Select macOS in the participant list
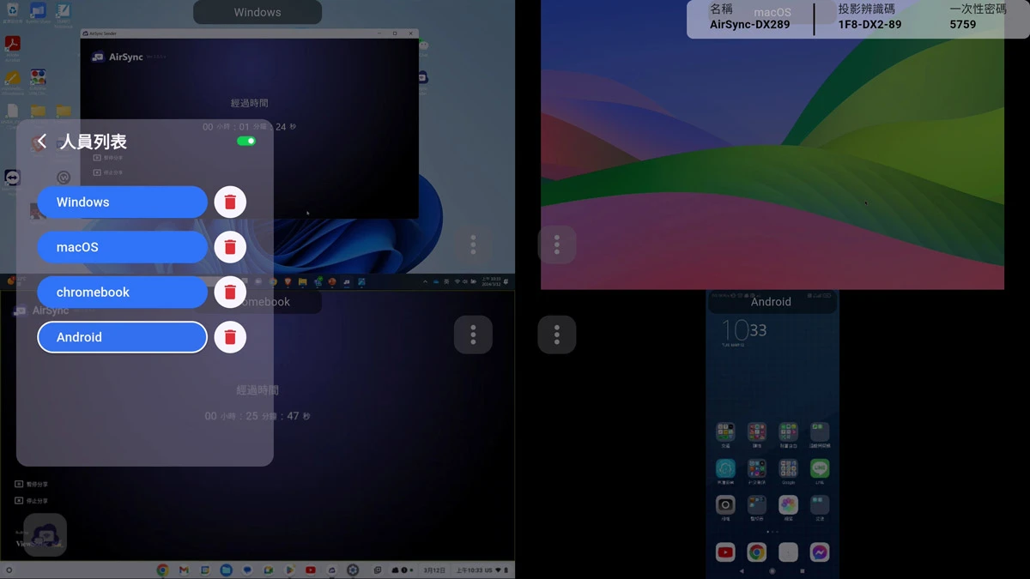The width and height of the screenshot is (1030, 579). pyautogui.click(x=122, y=247)
